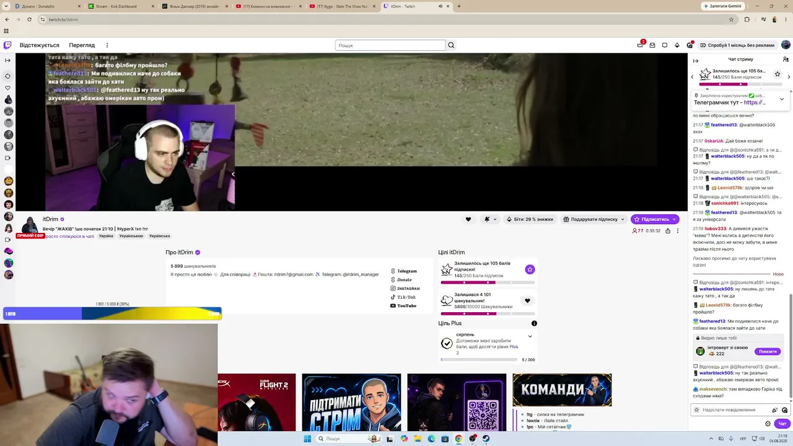This screenshot has width=793, height=446.
Task: Click the Show button in chat
Action: (x=768, y=351)
